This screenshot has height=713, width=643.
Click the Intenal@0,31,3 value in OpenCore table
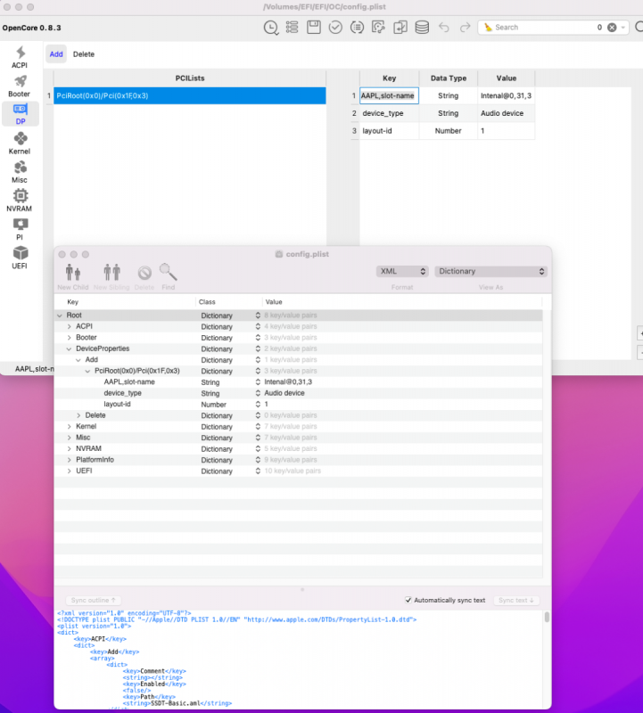pos(506,96)
